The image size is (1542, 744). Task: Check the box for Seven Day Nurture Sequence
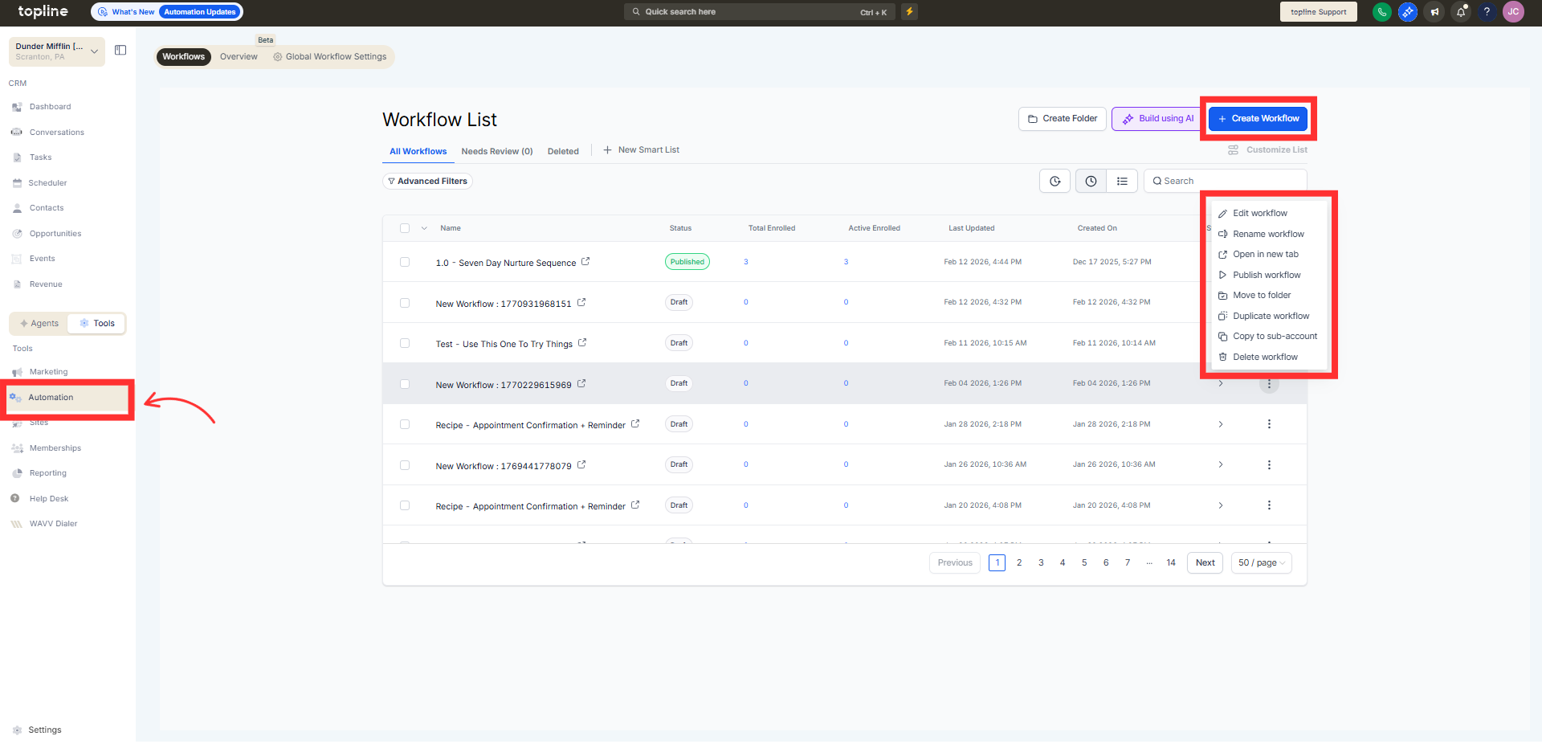(405, 263)
